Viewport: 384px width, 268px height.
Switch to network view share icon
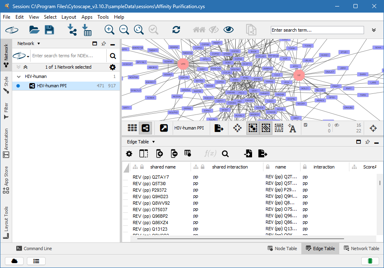145,128
